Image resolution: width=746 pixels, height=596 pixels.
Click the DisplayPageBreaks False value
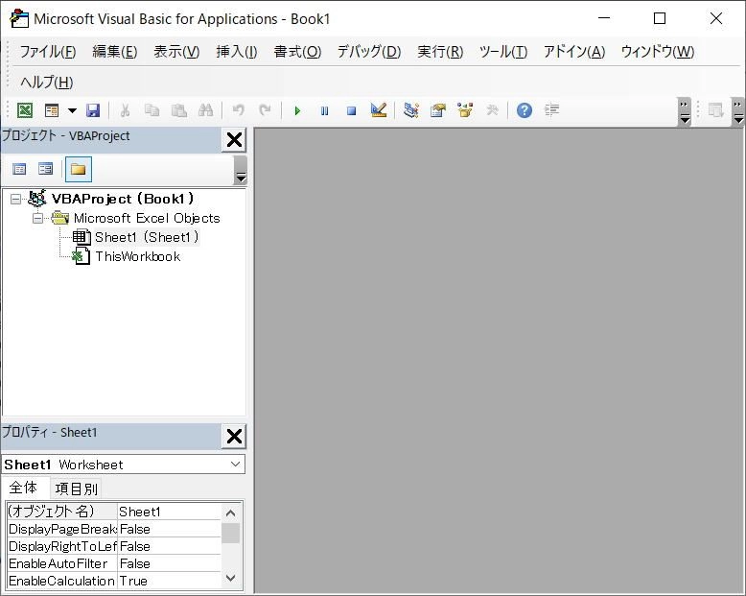click(x=169, y=529)
